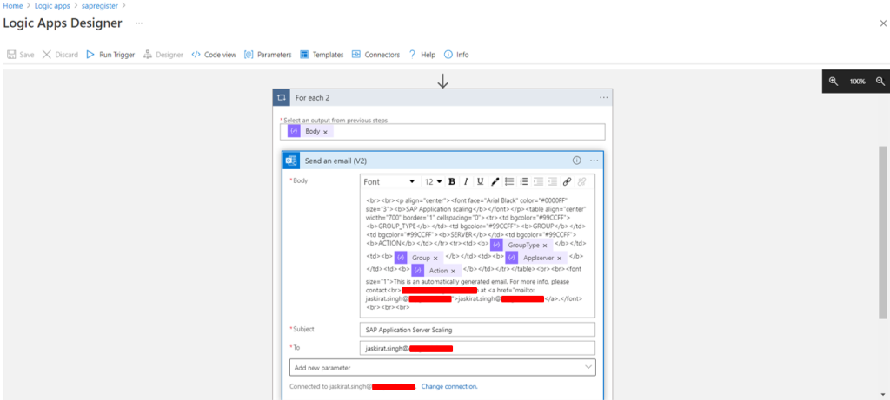Remove the Group token

435,259
